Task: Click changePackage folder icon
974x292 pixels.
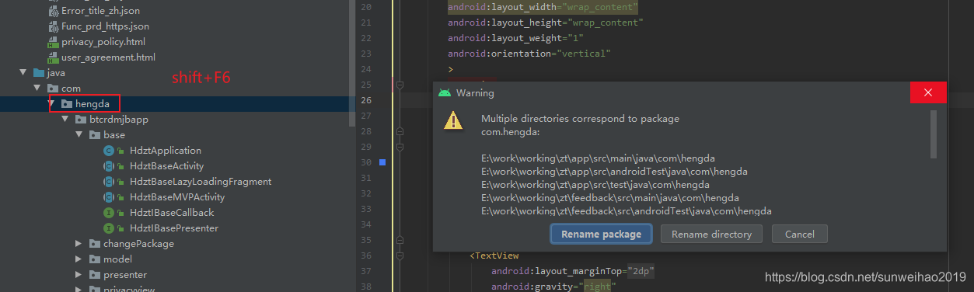Action: pos(95,243)
